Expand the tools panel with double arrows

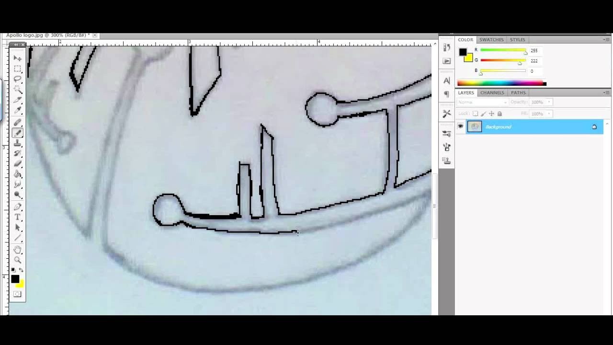coord(16,45)
